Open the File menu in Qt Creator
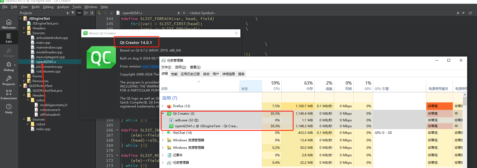 [5, 7]
